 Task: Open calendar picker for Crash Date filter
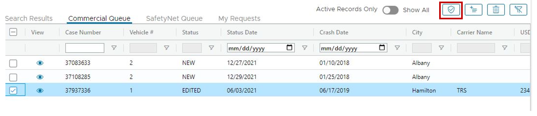(382, 48)
